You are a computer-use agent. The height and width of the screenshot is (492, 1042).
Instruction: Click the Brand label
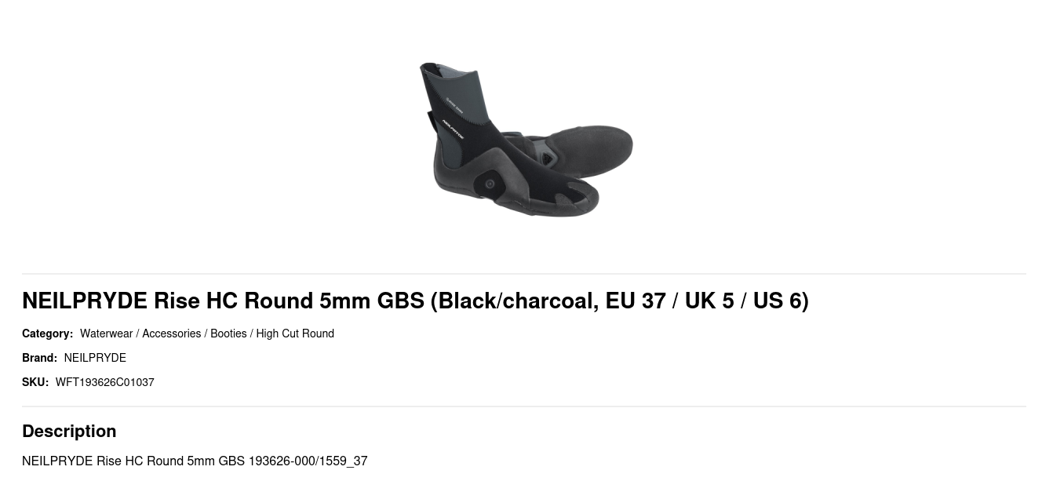(39, 358)
